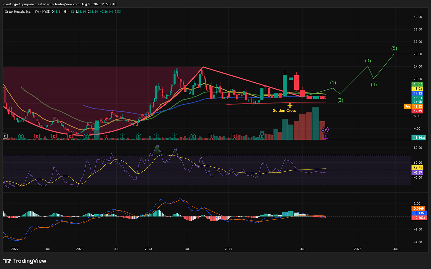The image size is (431, 269).
Task: Click the purple 46.89 RSI value label
Action: [418, 172]
